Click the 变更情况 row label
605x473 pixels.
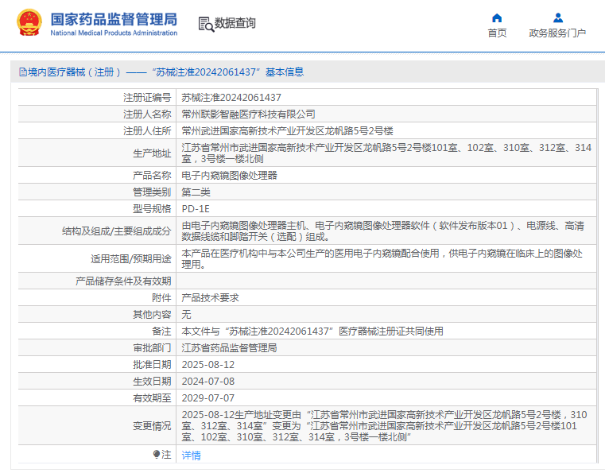151,426
